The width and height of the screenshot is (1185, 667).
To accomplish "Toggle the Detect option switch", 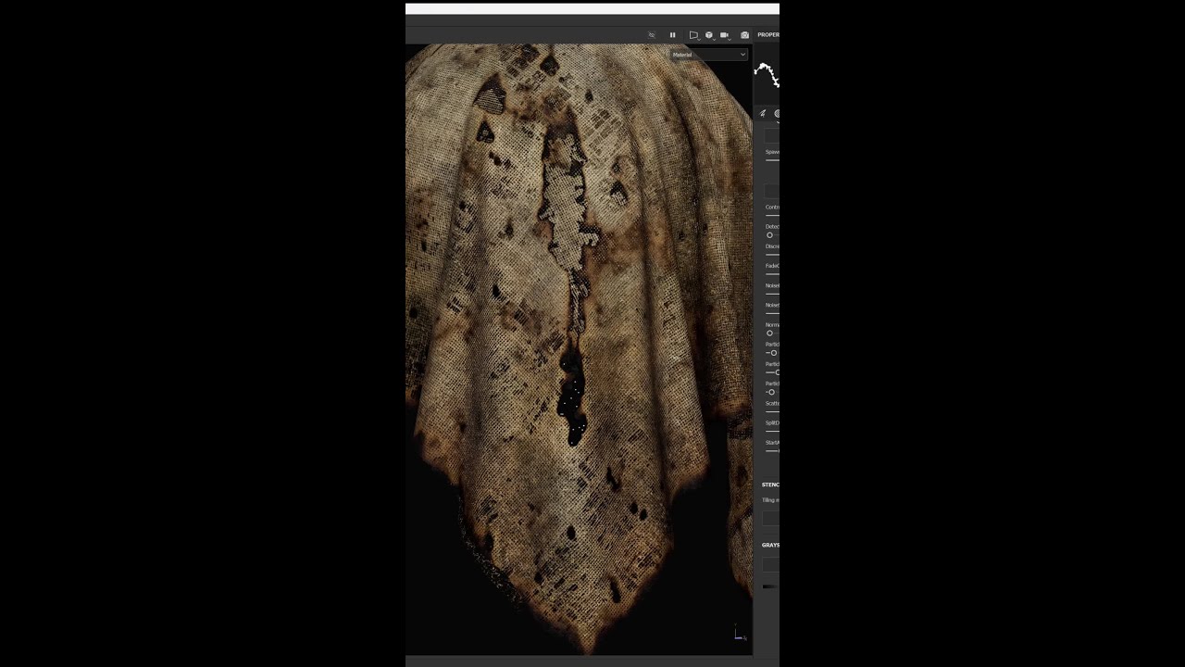I will click(769, 235).
